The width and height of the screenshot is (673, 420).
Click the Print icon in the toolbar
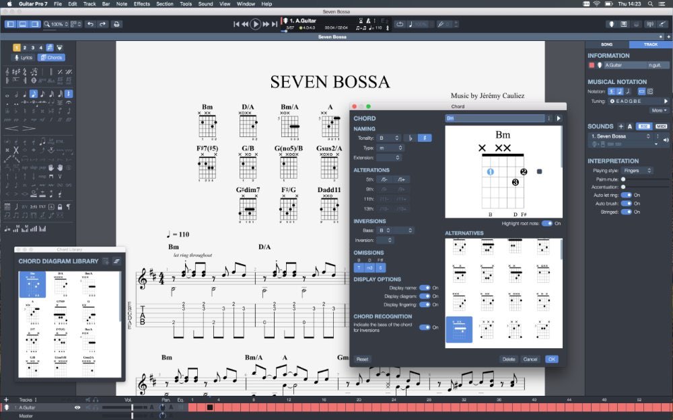tap(116, 24)
